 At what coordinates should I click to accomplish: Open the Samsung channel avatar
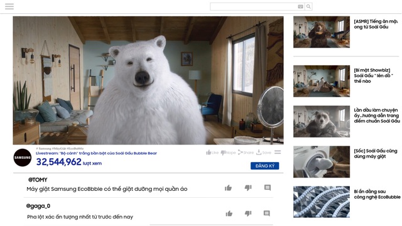coord(23,158)
